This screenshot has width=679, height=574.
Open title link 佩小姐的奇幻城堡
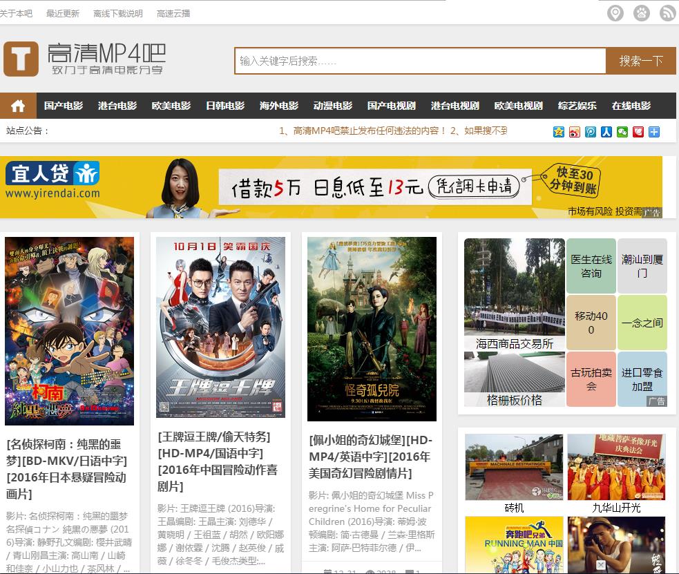[x=370, y=457]
